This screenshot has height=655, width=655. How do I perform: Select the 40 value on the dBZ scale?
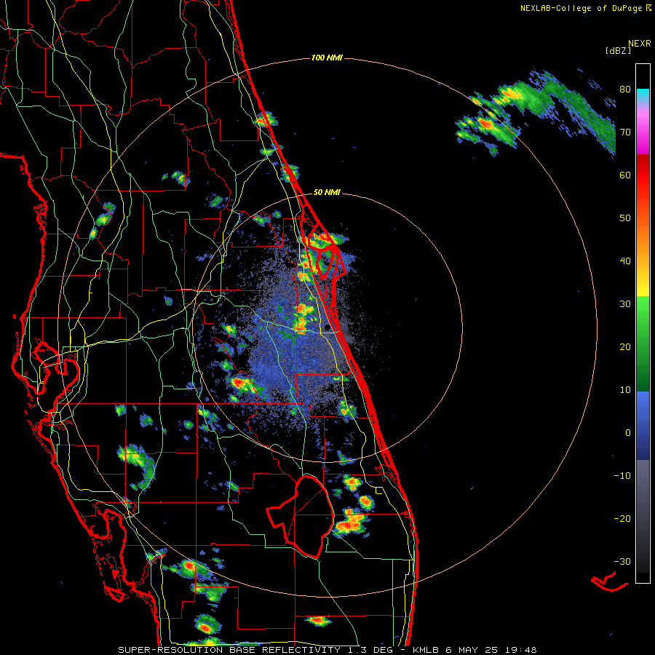tap(625, 261)
